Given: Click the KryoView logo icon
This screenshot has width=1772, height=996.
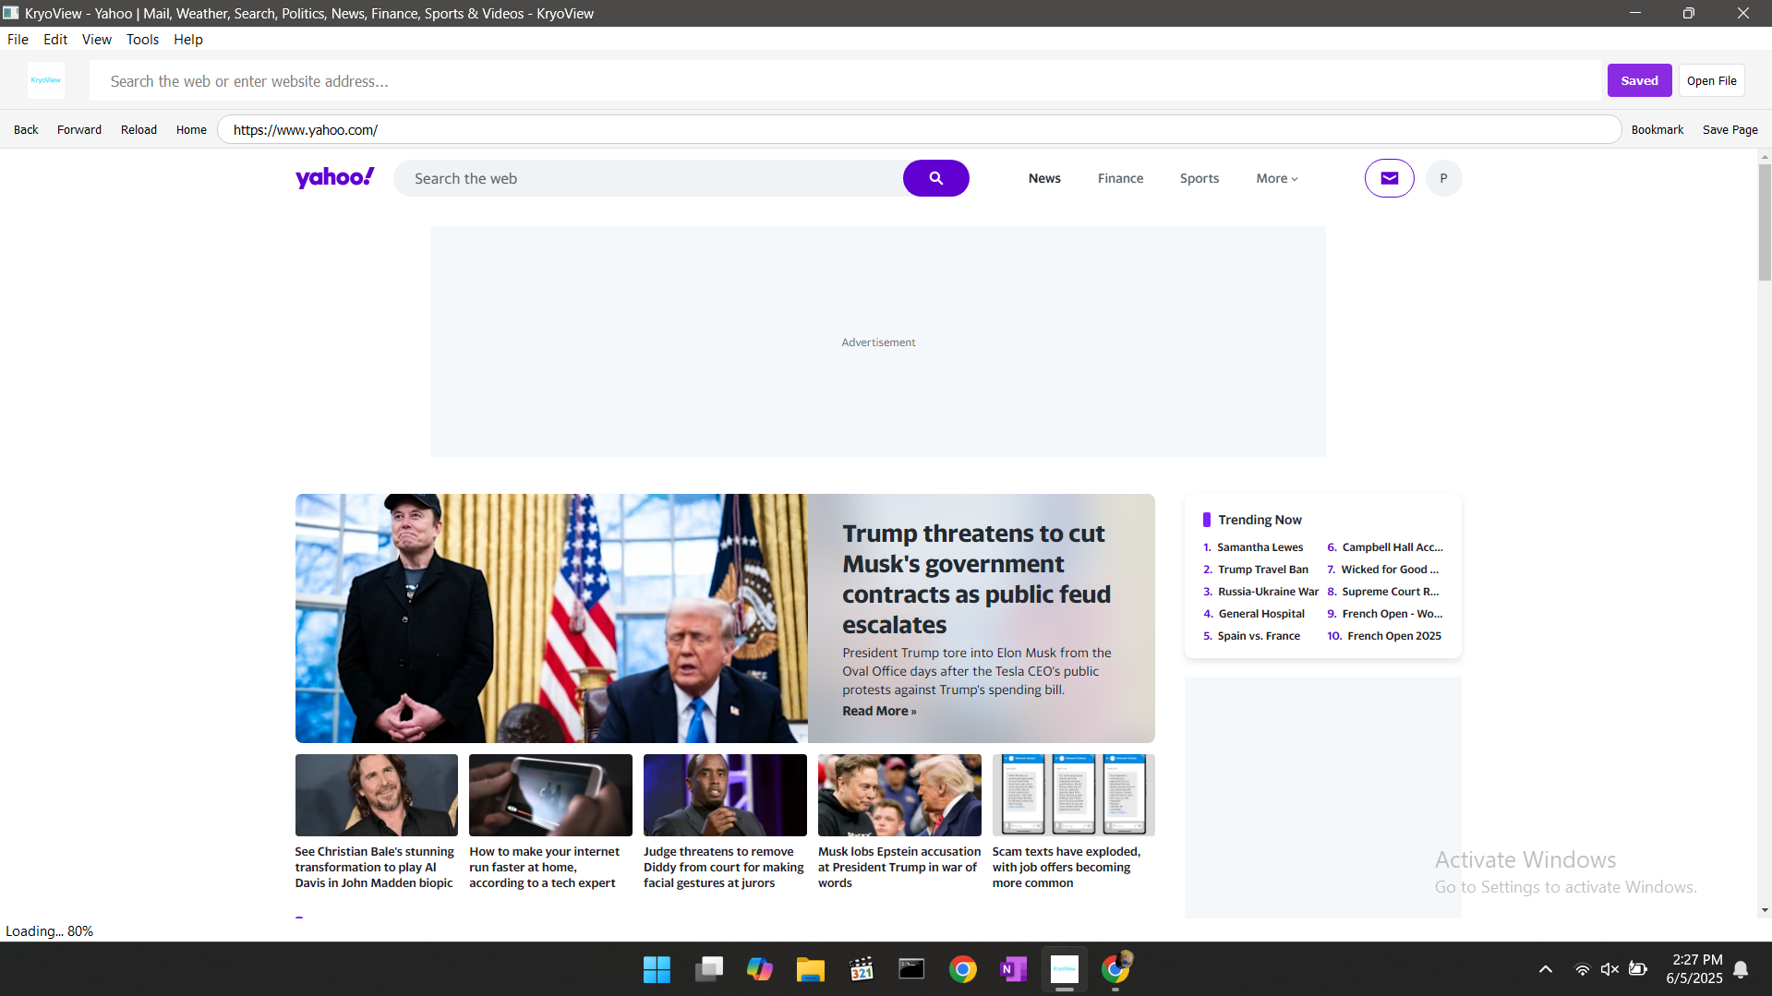Looking at the screenshot, I should pyautogui.click(x=46, y=80).
